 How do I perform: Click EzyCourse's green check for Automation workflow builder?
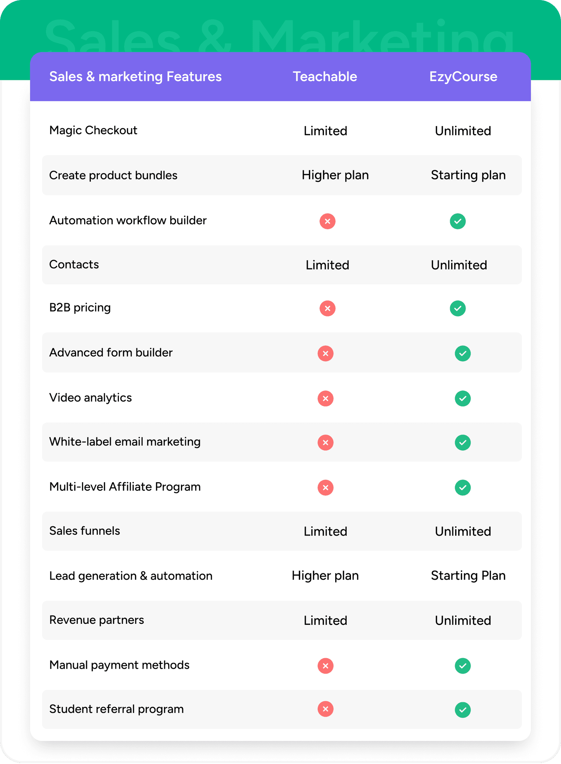tap(458, 221)
